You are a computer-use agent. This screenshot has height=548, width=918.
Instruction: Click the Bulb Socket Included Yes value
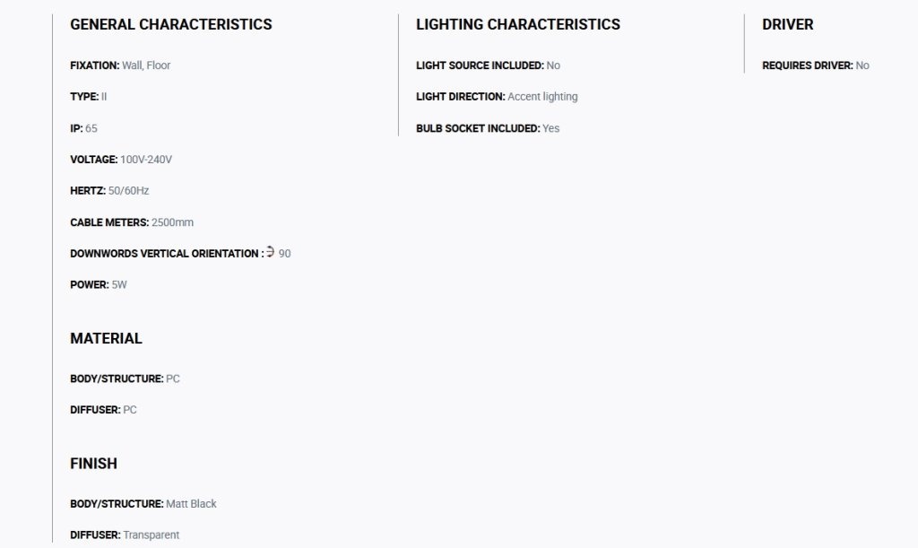coord(551,128)
